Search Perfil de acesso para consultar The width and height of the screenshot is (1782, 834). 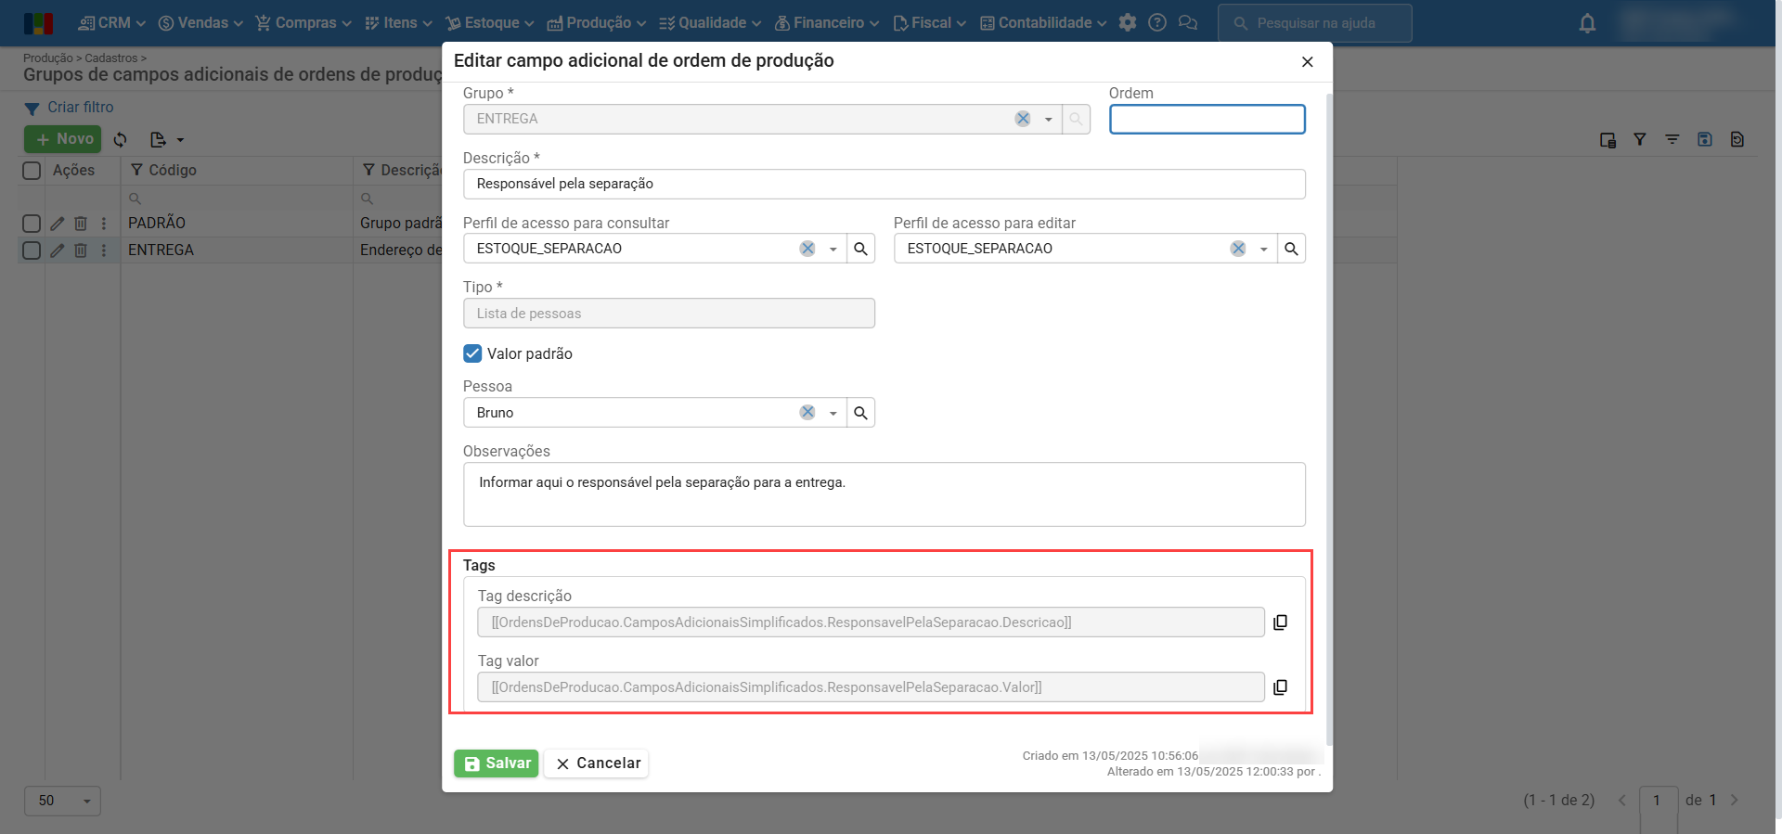(x=860, y=249)
